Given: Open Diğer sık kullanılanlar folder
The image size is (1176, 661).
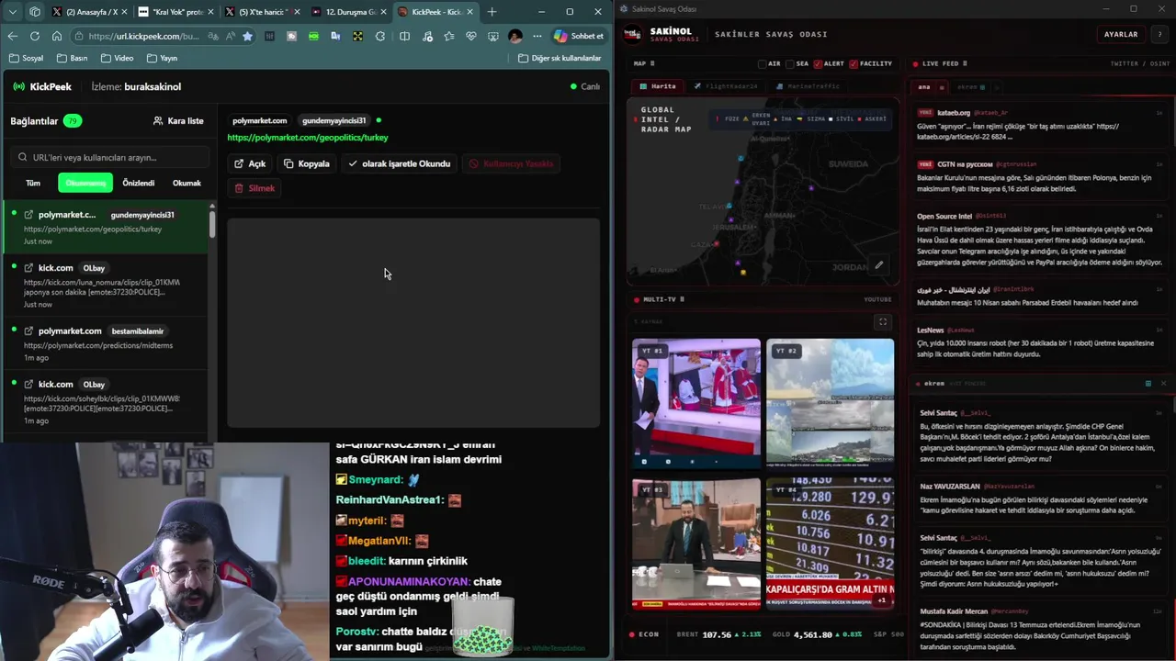Looking at the screenshot, I should tap(560, 58).
